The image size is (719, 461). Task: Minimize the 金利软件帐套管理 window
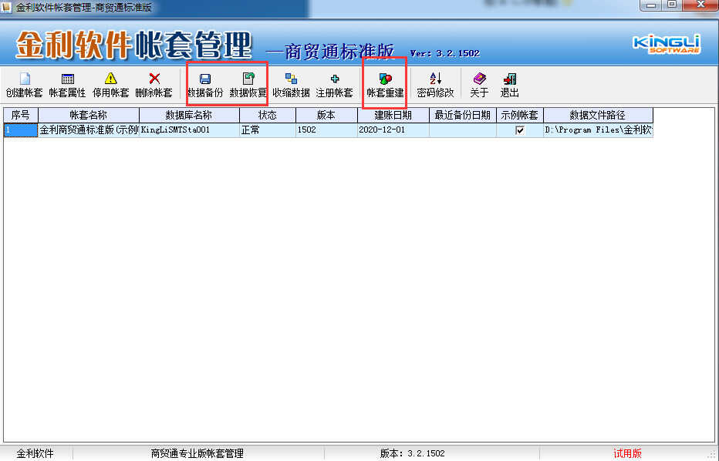pos(650,5)
